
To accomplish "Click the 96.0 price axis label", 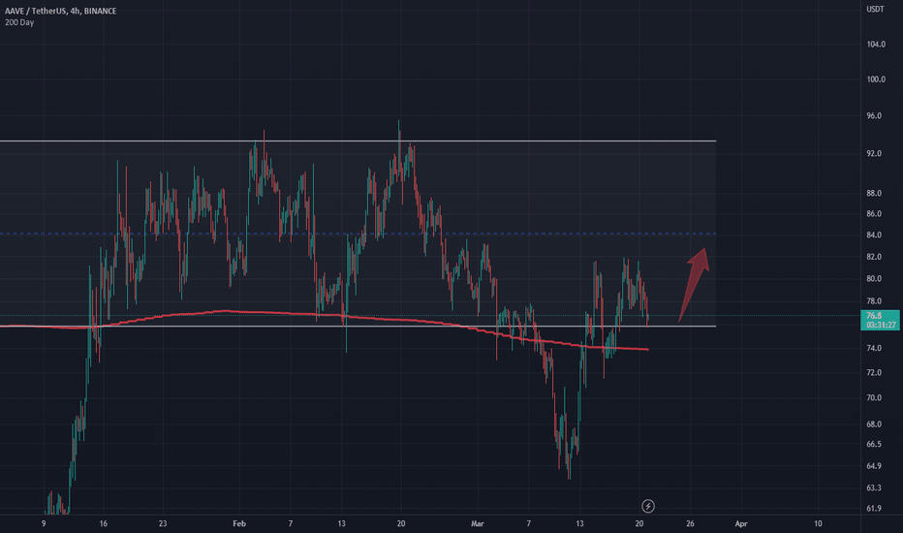I will point(874,116).
